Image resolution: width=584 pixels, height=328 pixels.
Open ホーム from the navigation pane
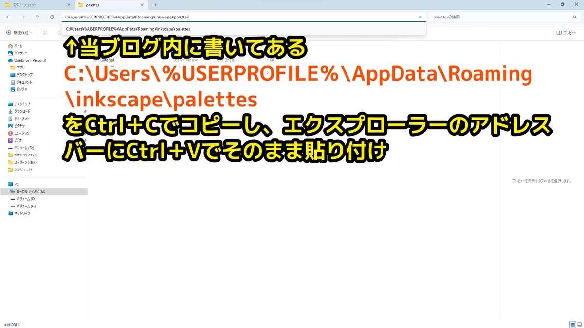19,45
